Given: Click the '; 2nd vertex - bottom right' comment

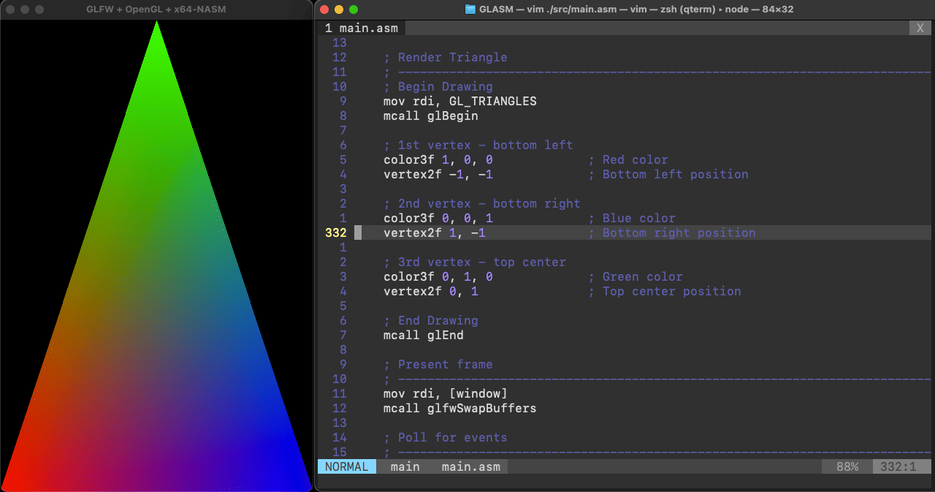Looking at the screenshot, I should point(482,204).
